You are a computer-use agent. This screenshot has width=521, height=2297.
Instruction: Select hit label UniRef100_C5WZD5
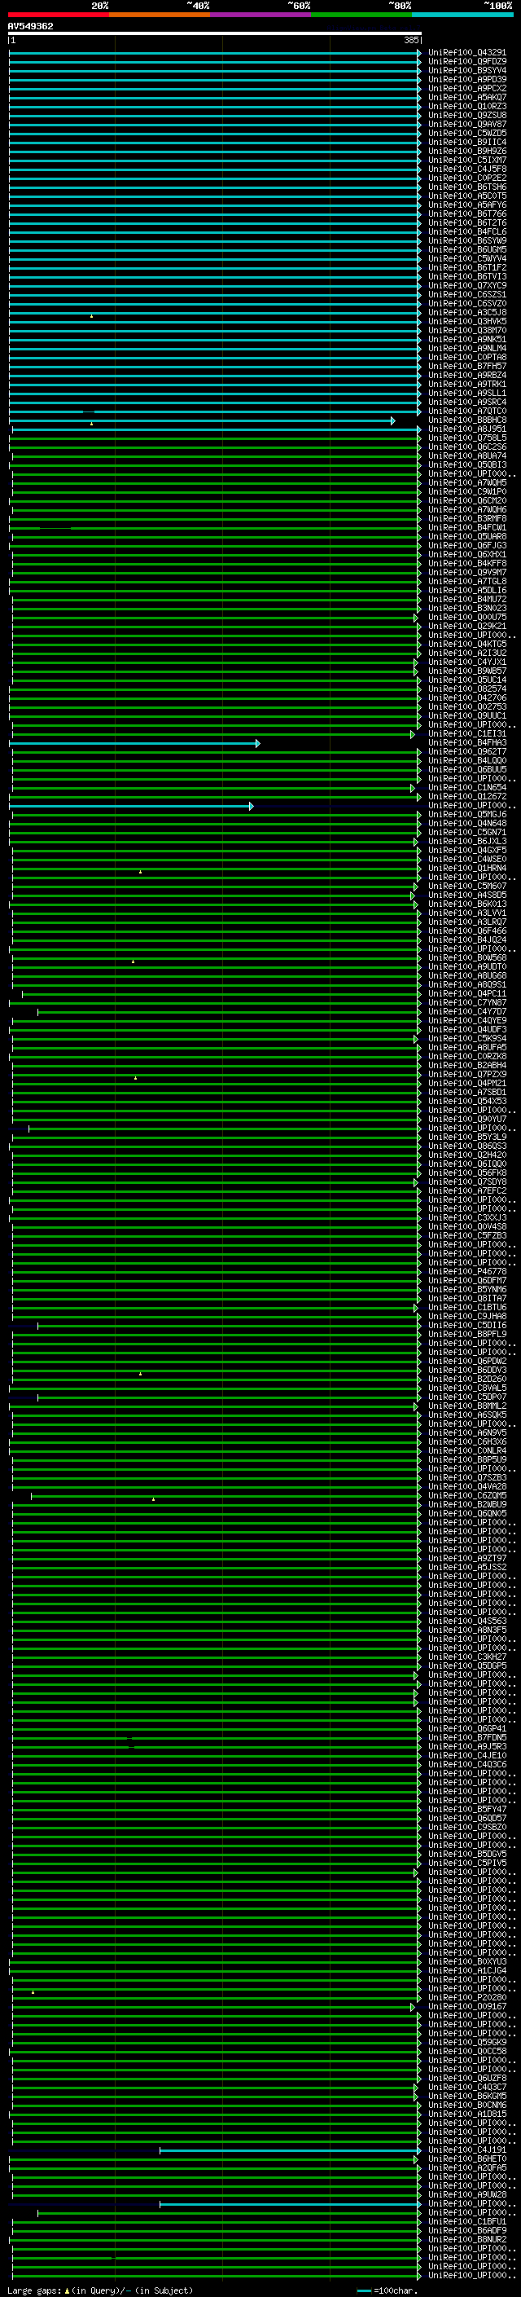coord(467,134)
